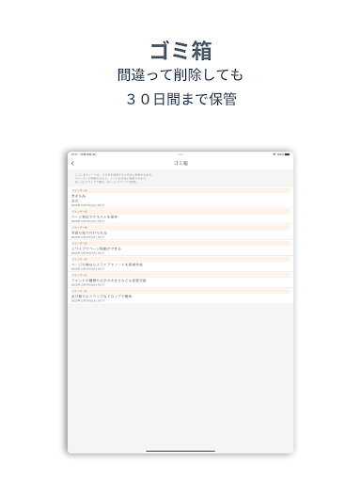
Task: Open the trashed note titled タイトル
Action: [x=180, y=198]
